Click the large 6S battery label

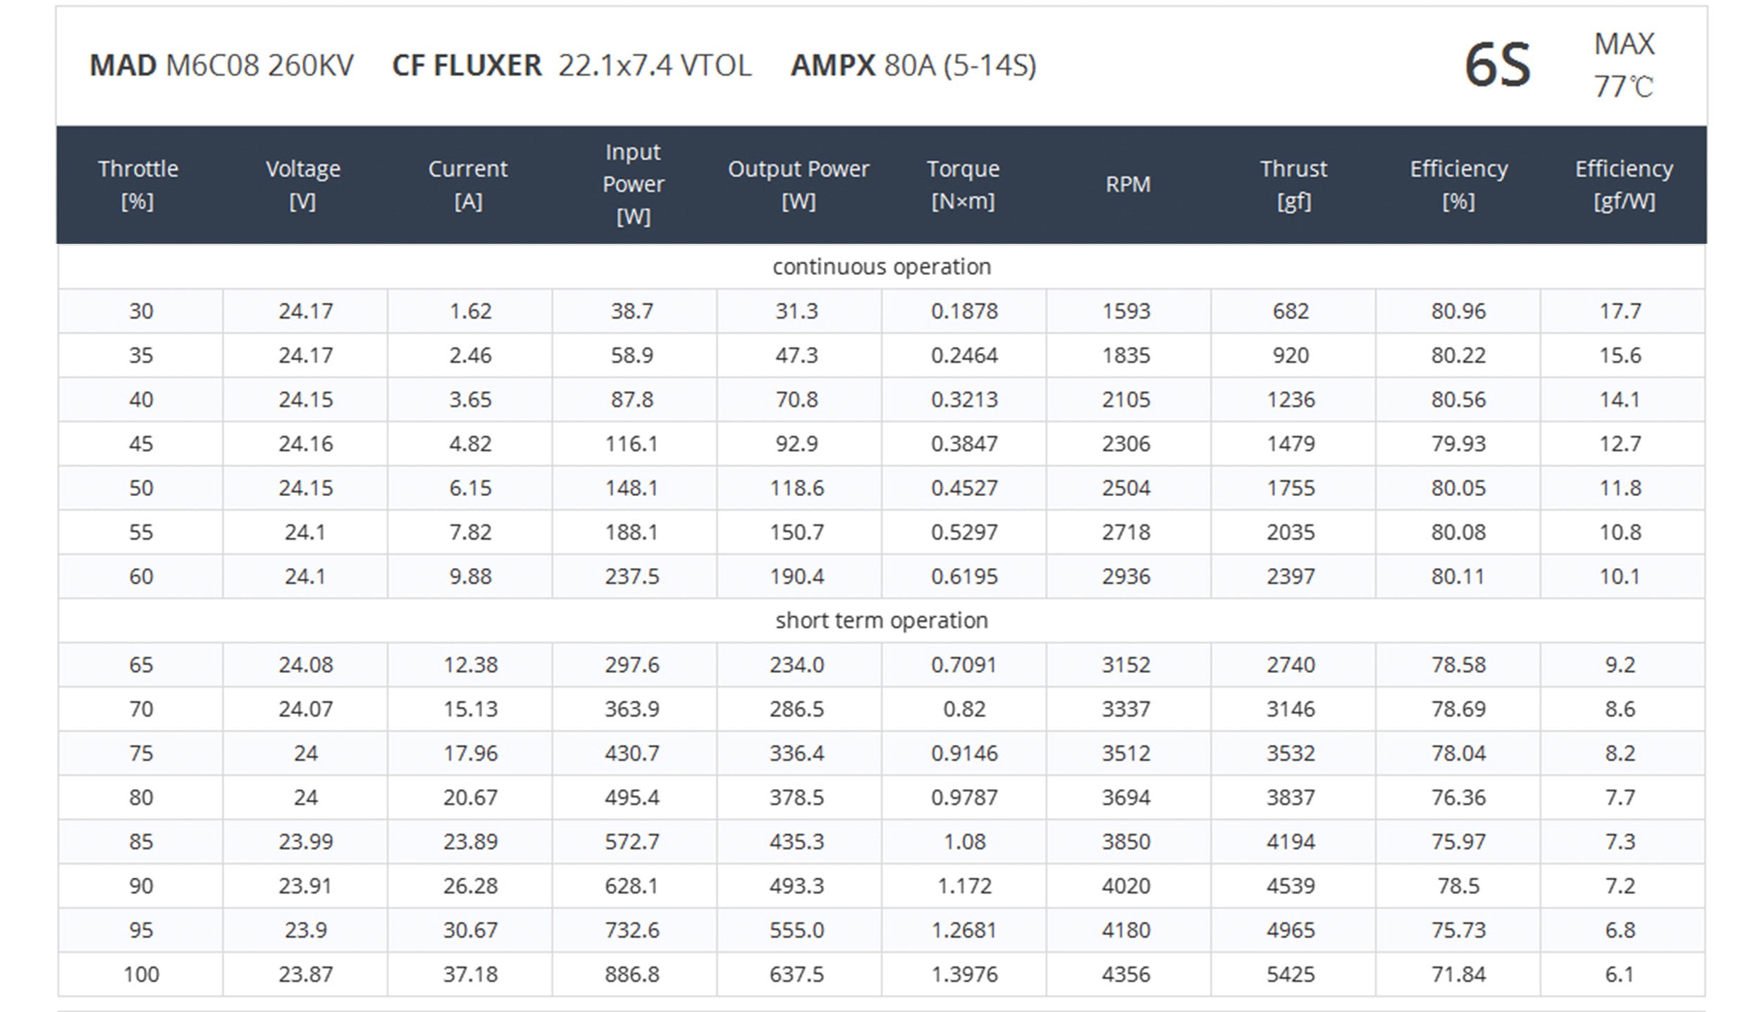click(x=1497, y=66)
